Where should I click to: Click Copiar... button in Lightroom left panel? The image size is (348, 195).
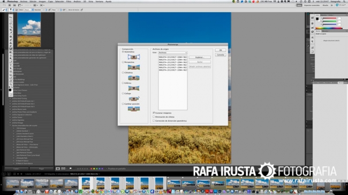17,168
